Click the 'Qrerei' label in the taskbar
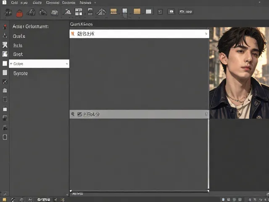The image size is (269, 202). pos(44,199)
